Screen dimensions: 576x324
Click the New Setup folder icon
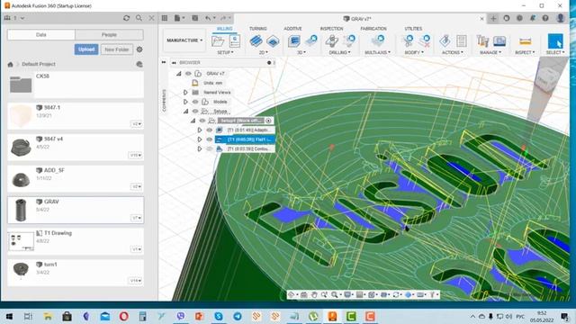coord(218,41)
